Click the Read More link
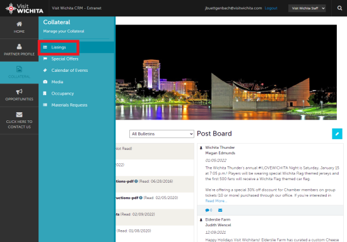The height and width of the screenshot is (242, 347). tap(216, 201)
